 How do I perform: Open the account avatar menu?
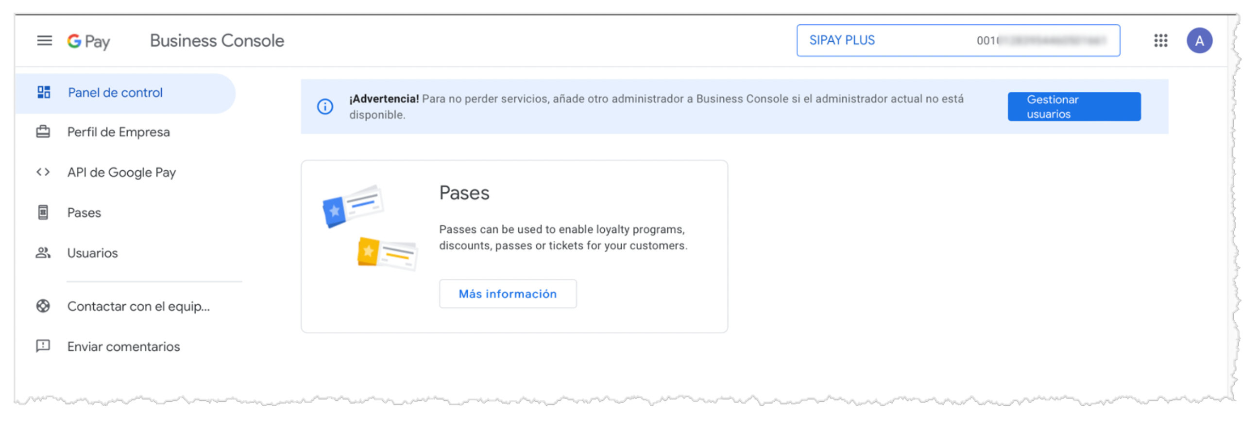pos(1199,40)
